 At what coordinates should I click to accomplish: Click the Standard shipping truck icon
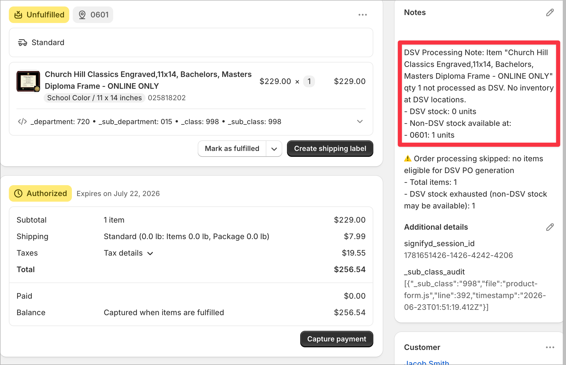[22, 43]
